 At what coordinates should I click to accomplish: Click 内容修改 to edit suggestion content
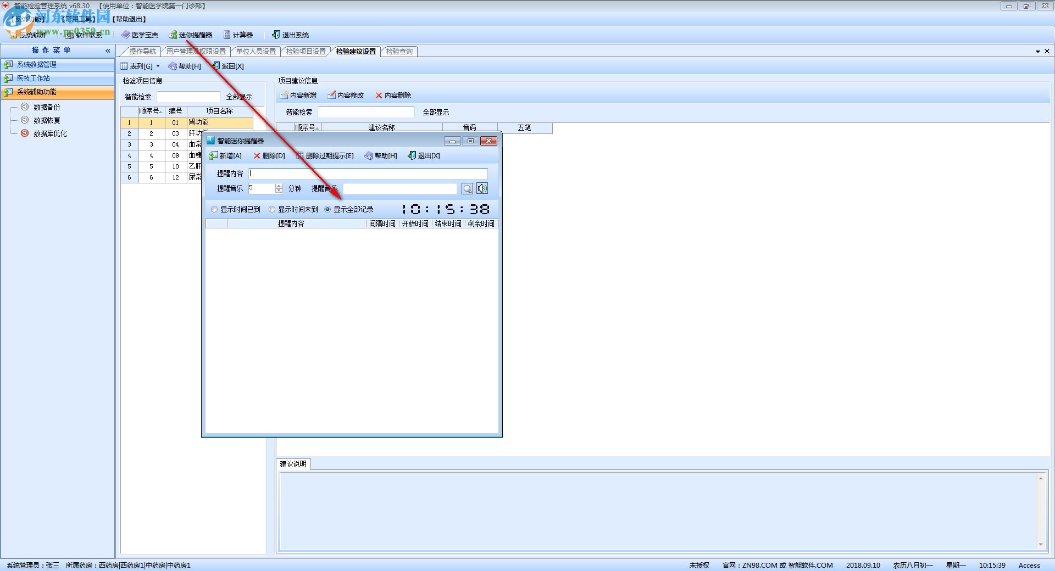346,96
